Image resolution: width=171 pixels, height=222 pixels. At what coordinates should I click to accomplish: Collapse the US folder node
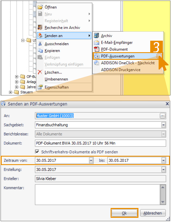(x=23, y=40)
